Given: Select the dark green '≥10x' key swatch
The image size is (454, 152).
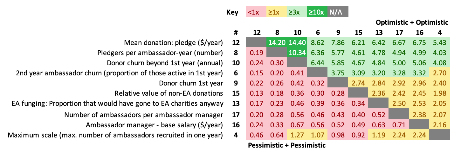Looking at the screenshot, I should [317, 12].
